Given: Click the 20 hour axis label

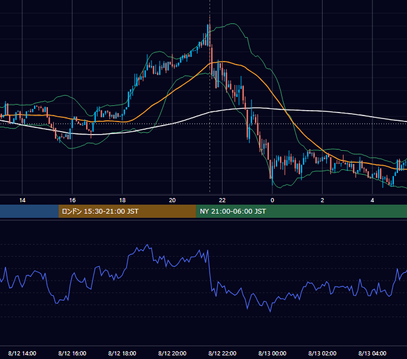Looking at the screenshot, I should click(x=172, y=200).
